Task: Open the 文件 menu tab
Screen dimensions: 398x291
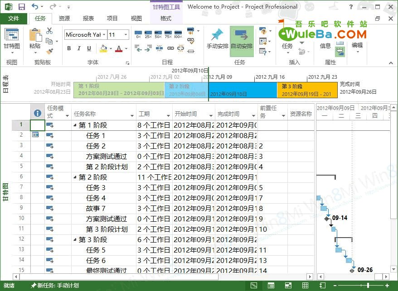Action: 14,18
